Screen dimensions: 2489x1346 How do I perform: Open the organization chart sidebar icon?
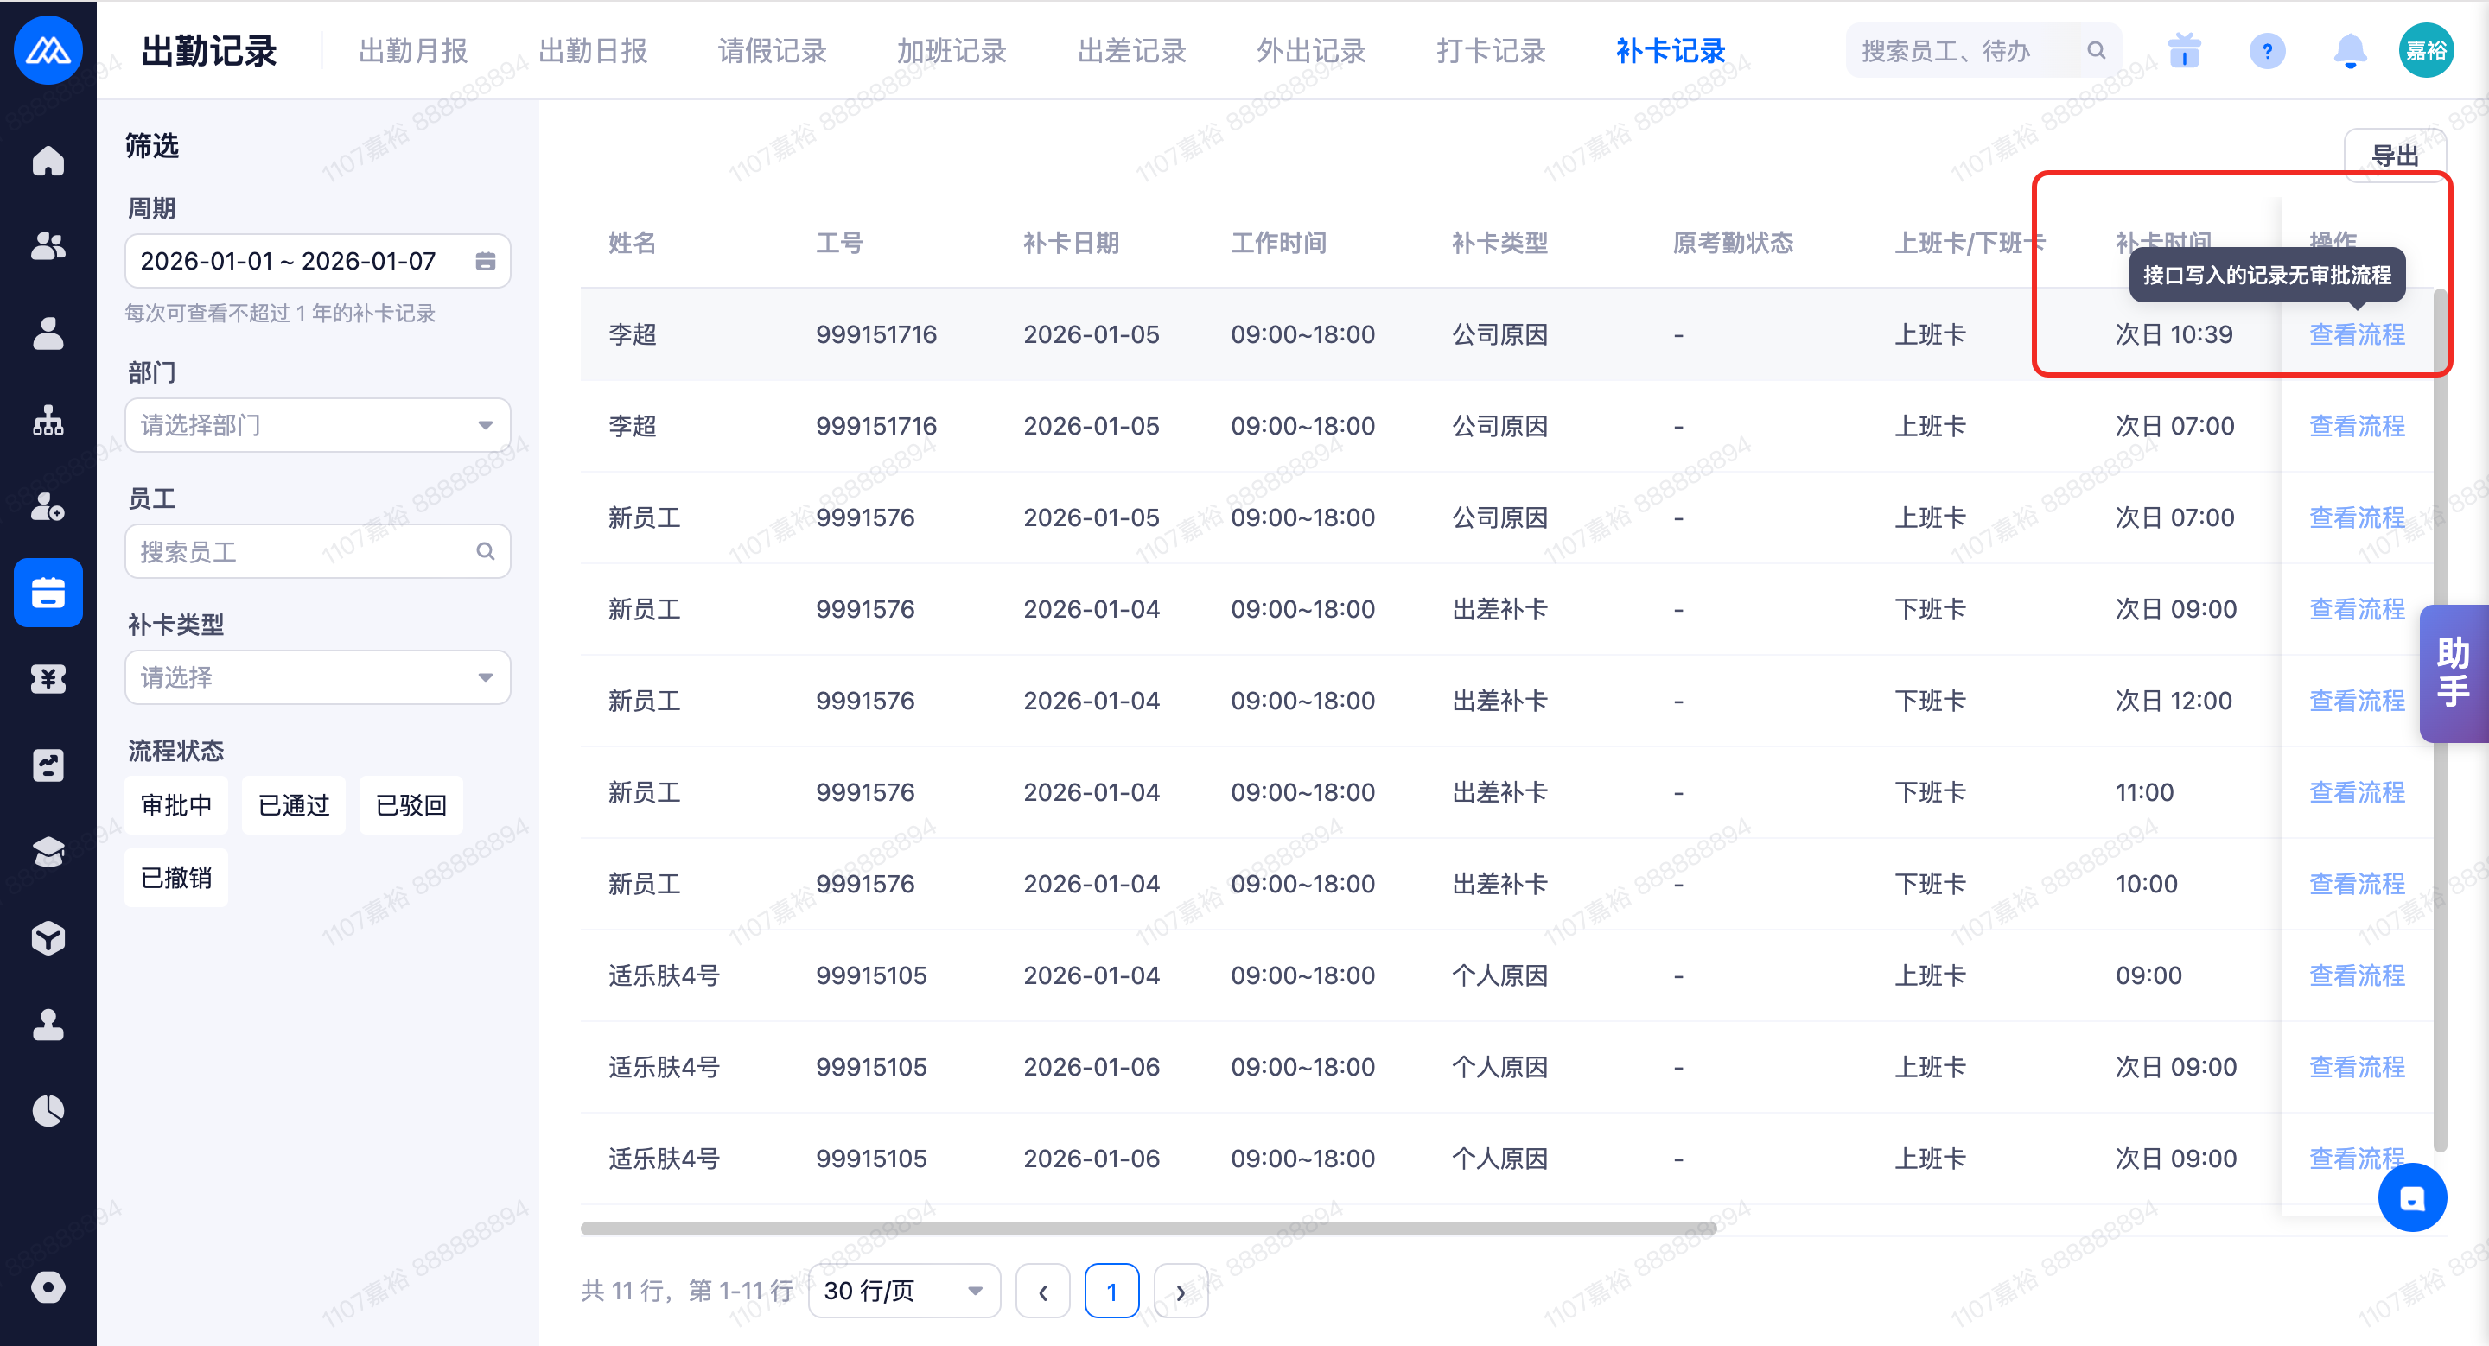(48, 420)
